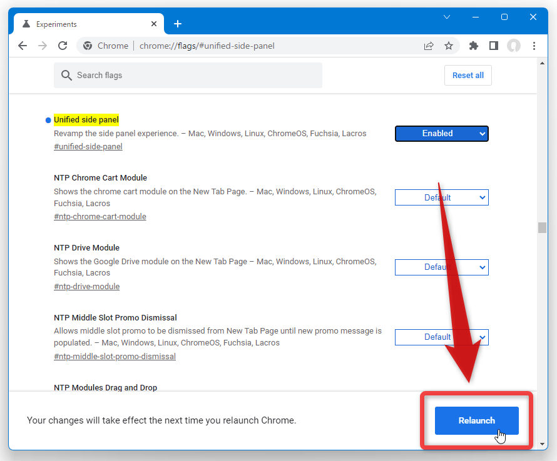Open the tab search chevron
557x461 pixels.
click(447, 17)
